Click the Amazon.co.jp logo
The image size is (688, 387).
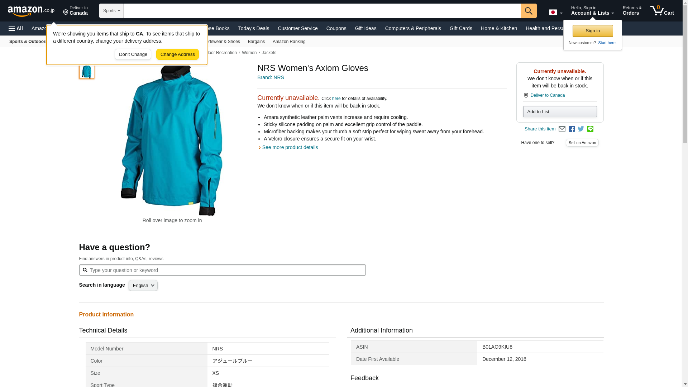pos(31,11)
